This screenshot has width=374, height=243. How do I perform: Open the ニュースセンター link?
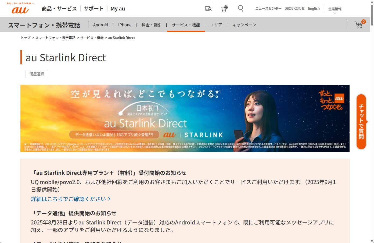[x=268, y=8]
